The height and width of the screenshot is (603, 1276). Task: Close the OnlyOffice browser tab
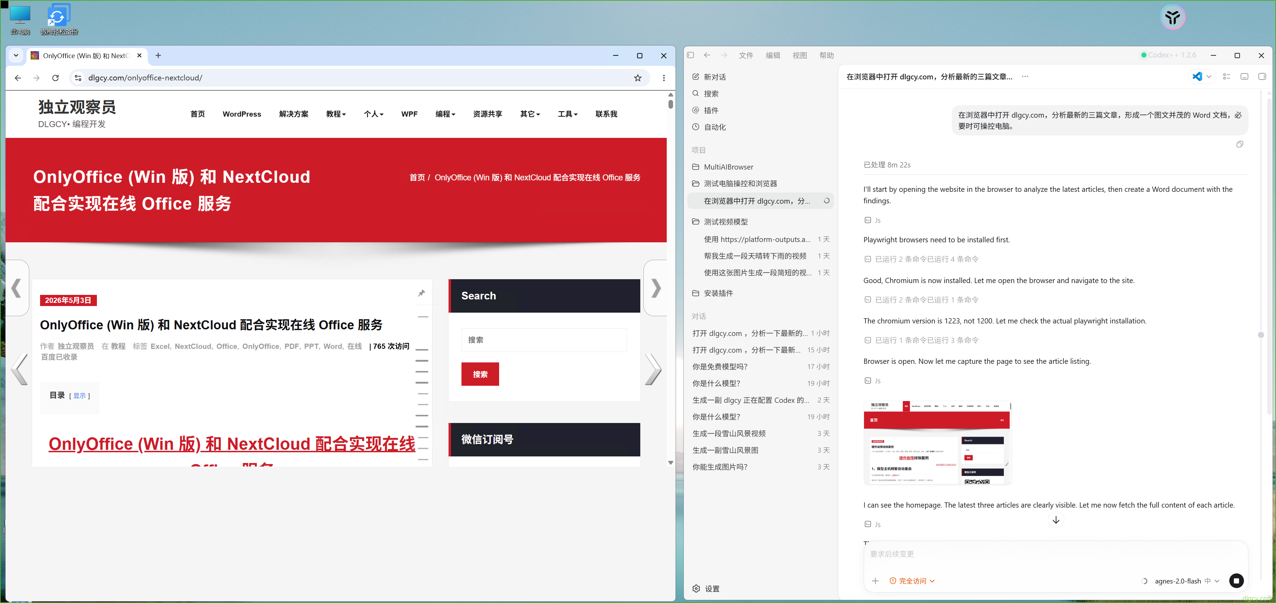click(139, 55)
